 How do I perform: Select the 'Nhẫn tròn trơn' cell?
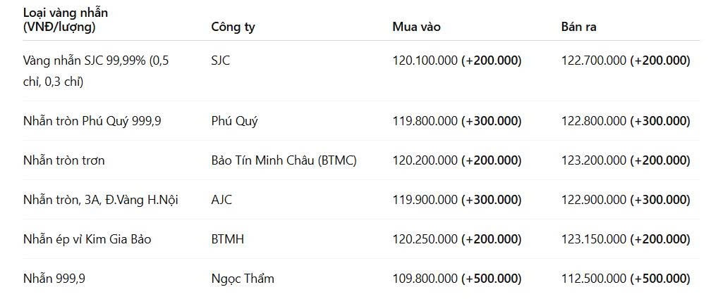click(63, 160)
